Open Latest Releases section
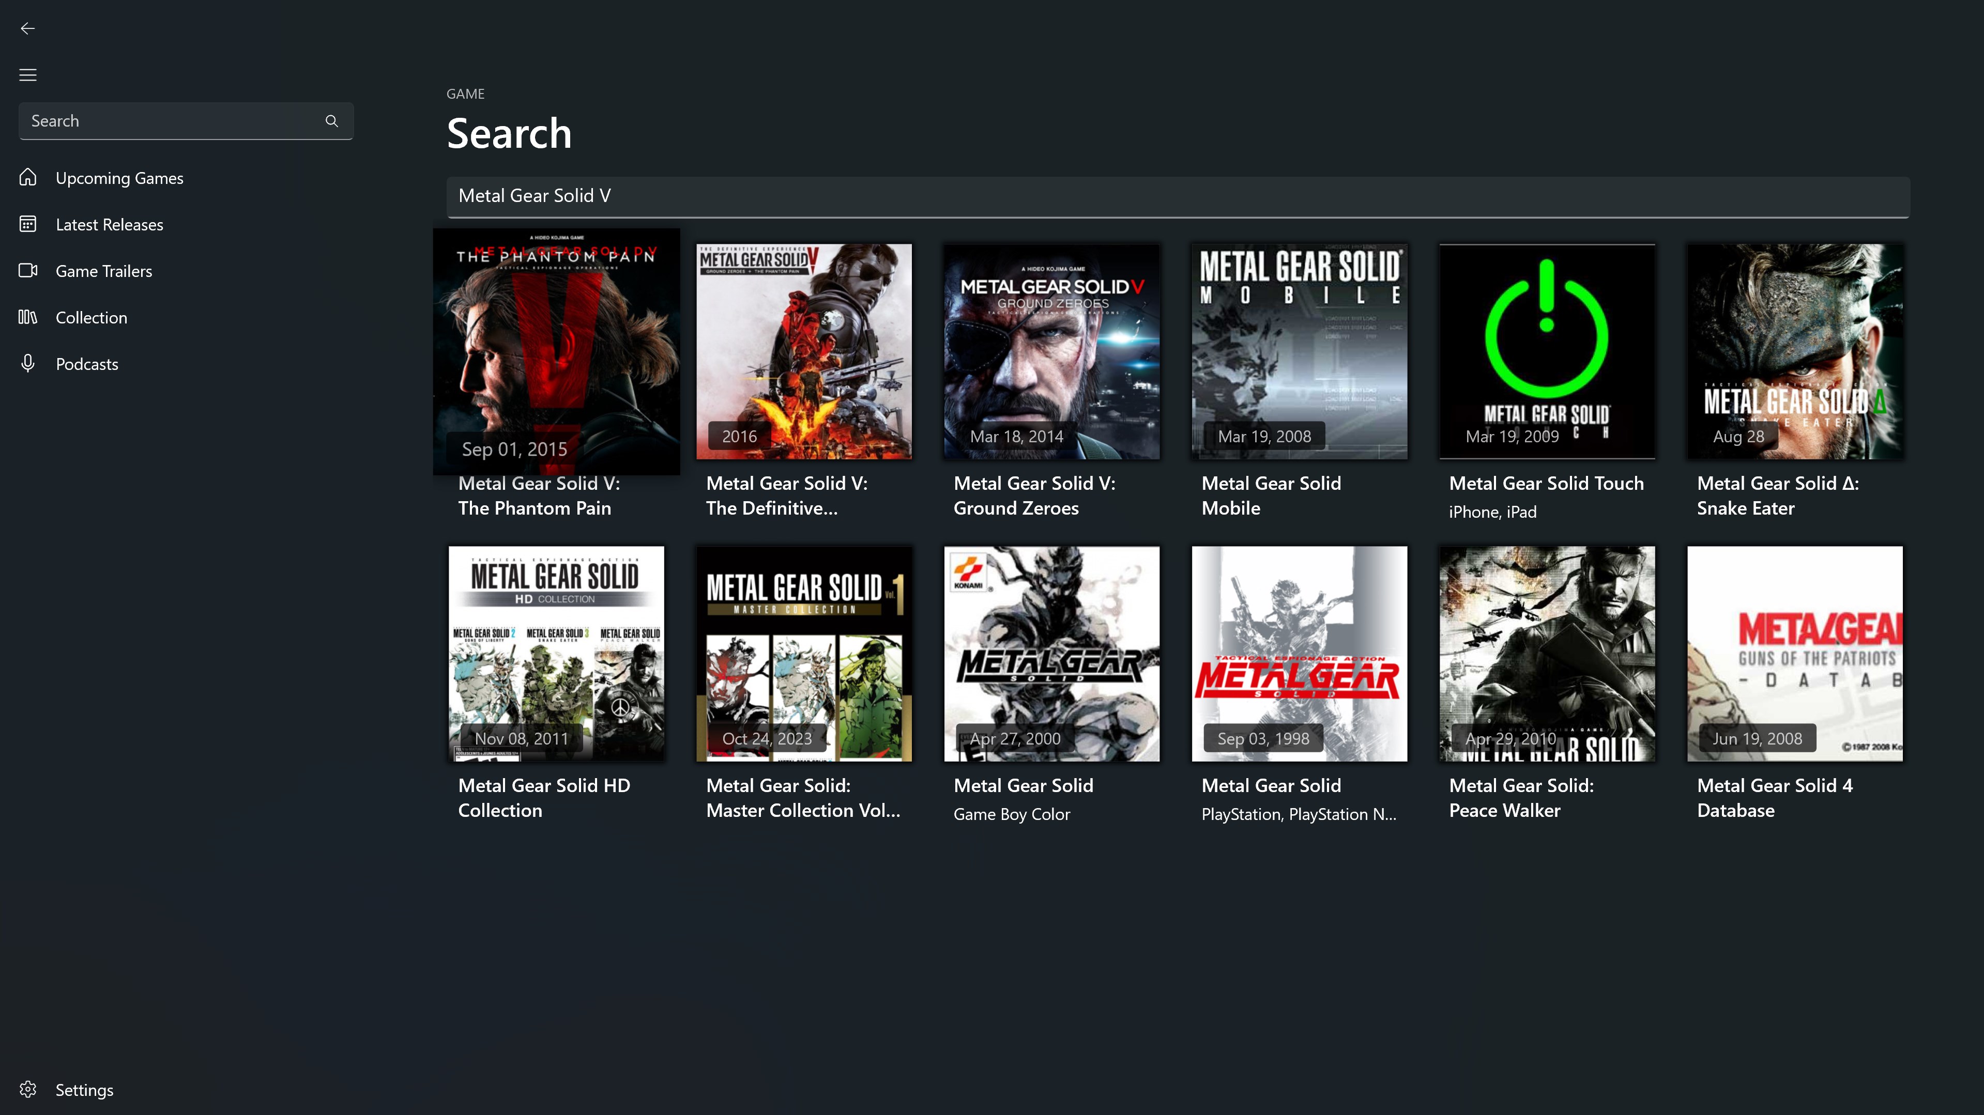The image size is (1984, 1115). tap(110, 225)
